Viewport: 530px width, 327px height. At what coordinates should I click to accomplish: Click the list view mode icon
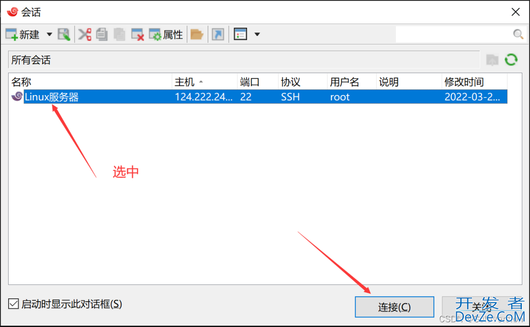(240, 34)
